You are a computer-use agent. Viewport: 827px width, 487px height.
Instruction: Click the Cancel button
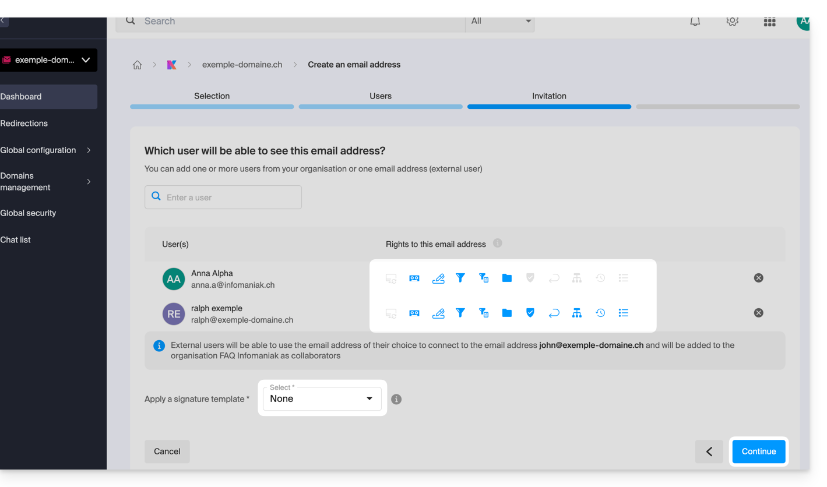coord(167,451)
